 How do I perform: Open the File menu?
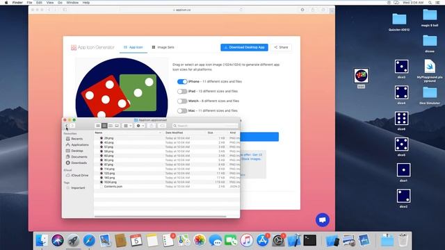click(x=29, y=3)
